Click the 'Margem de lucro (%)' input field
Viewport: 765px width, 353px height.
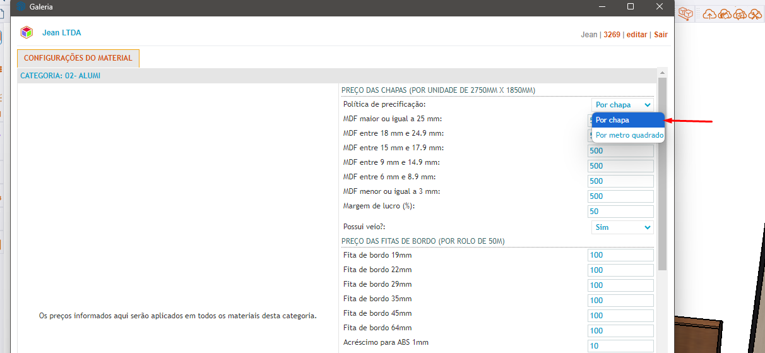tap(620, 212)
